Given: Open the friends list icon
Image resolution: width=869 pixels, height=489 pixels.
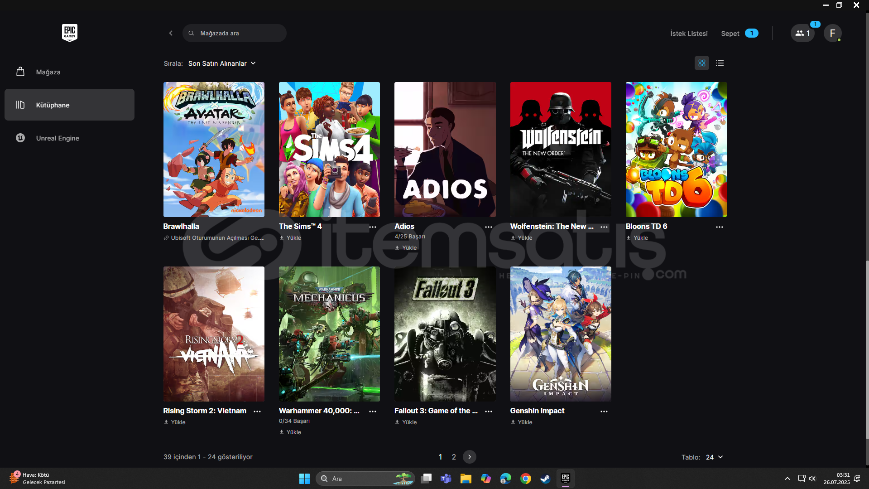Looking at the screenshot, I should [x=802, y=33].
